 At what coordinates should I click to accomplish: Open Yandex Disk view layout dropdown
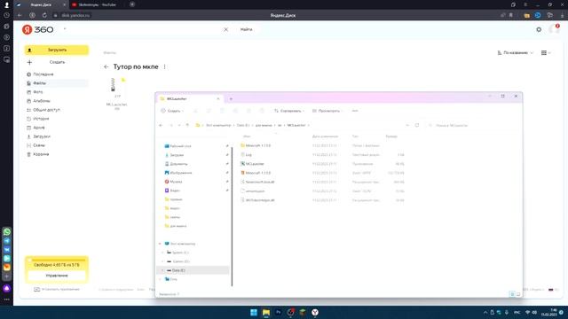click(546, 53)
